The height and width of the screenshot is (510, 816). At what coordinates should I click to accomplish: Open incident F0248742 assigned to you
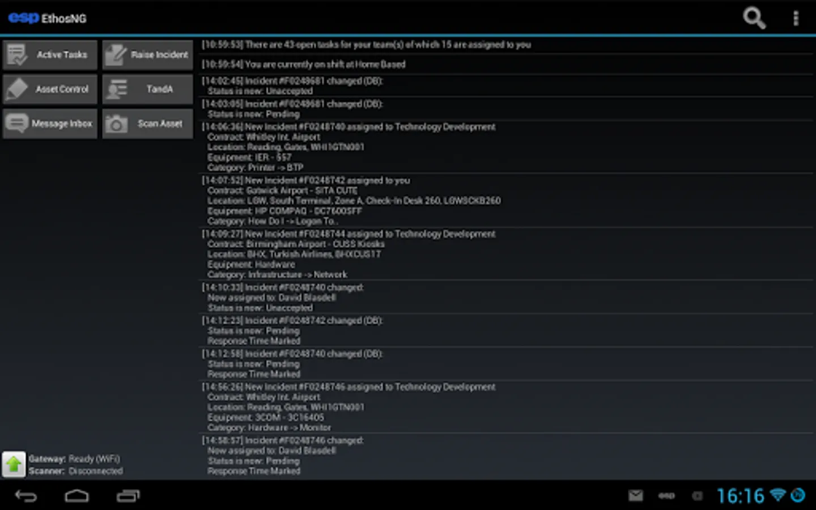coord(506,201)
